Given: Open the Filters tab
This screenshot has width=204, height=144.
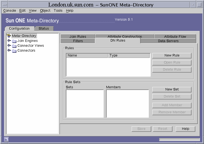Looking at the screenshot, I should (78, 41).
